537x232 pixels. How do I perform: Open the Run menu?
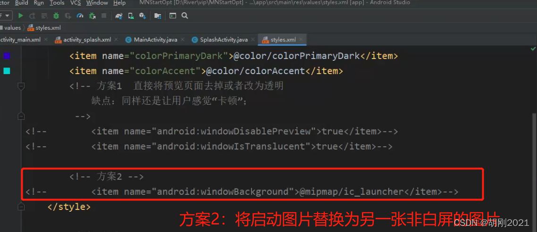click(39, 3)
